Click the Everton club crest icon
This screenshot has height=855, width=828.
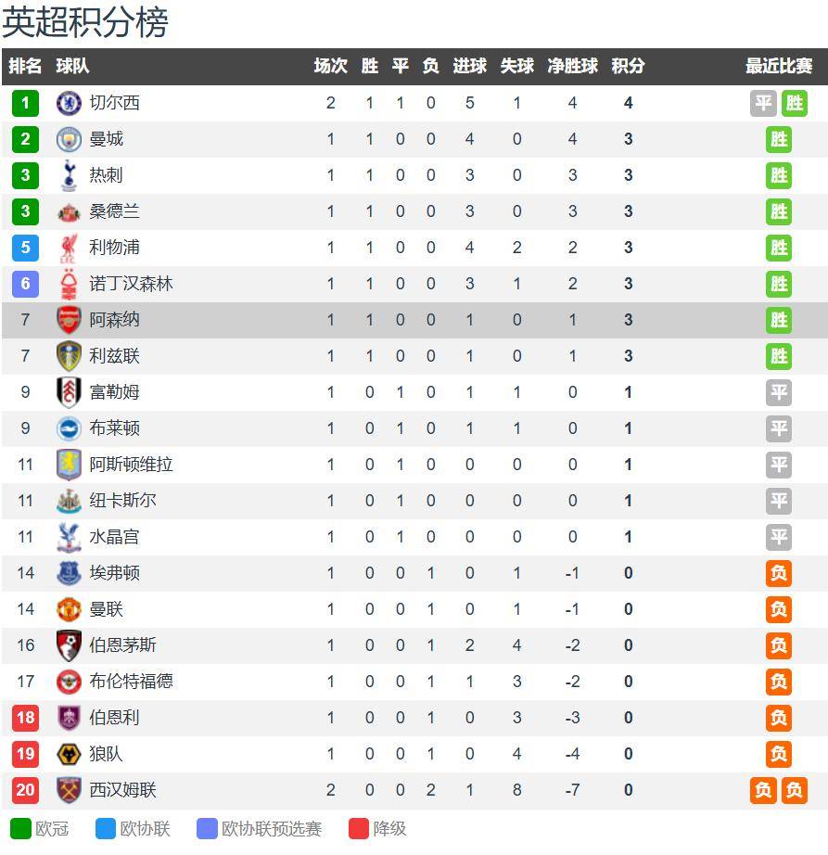[69, 573]
